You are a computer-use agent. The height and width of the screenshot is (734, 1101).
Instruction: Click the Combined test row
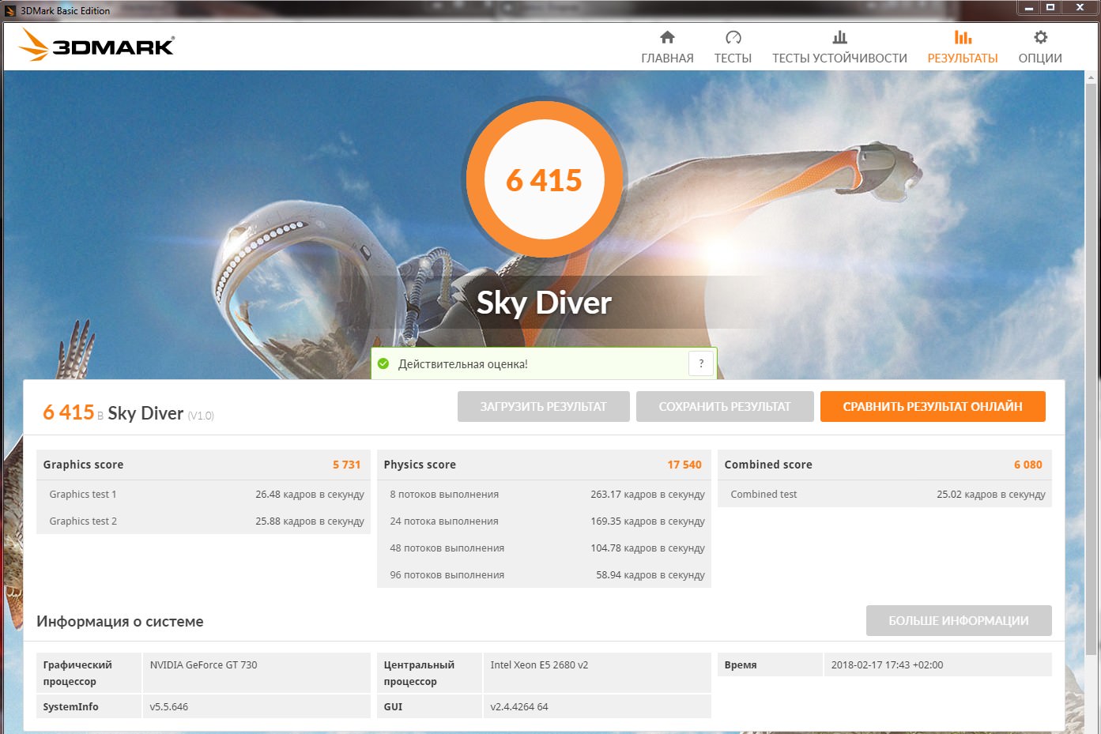[x=884, y=494]
